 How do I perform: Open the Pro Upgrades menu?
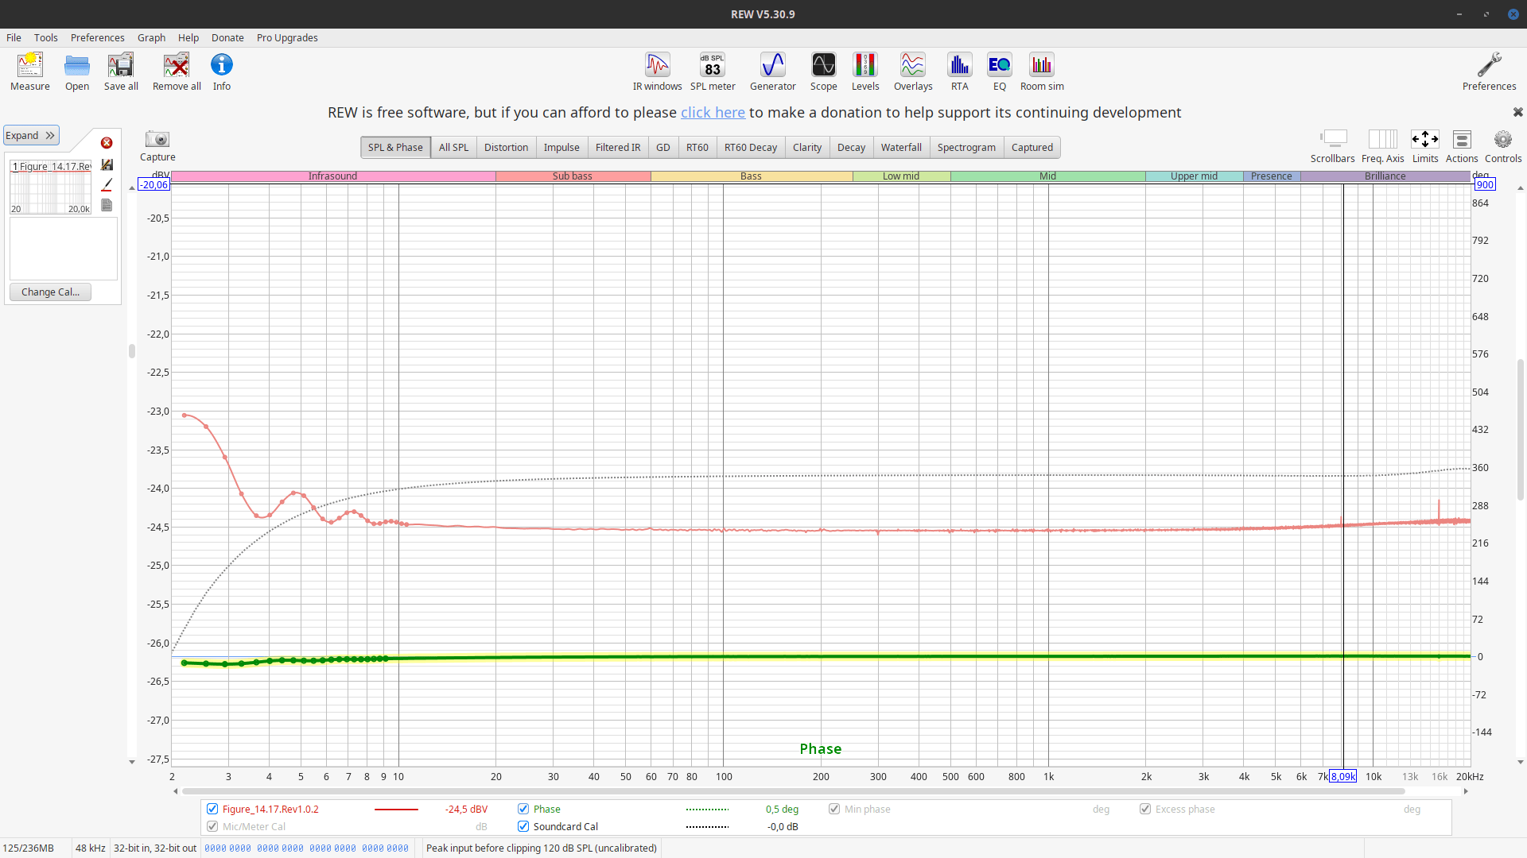coord(287,37)
